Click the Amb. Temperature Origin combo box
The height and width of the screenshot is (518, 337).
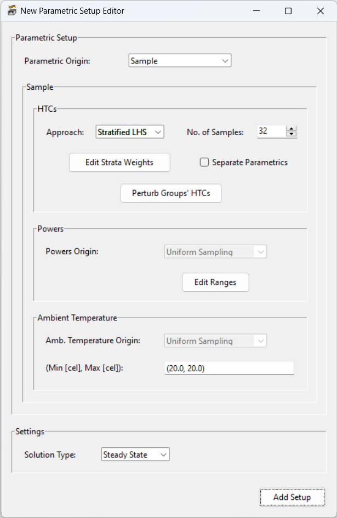pos(215,341)
